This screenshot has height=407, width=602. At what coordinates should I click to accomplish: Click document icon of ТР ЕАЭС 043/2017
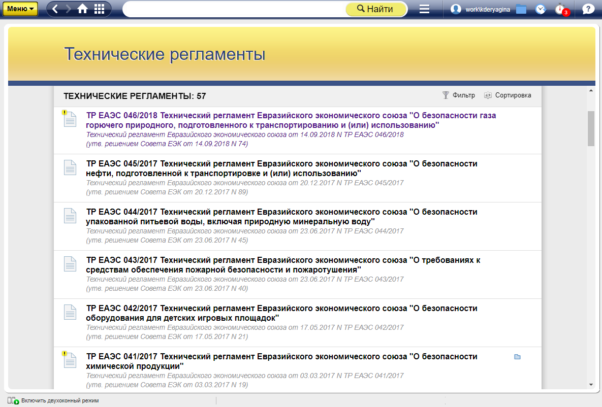pyautogui.click(x=70, y=264)
